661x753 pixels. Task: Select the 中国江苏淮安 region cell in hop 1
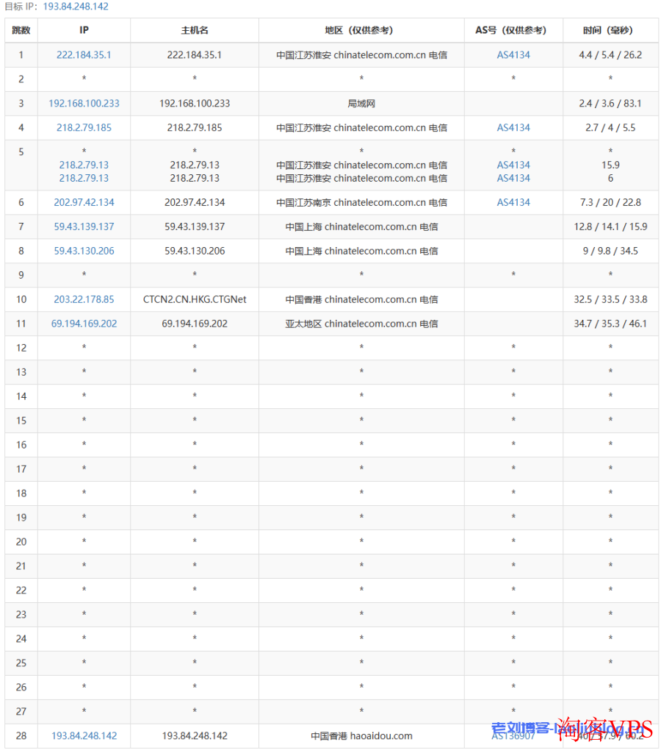click(x=361, y=54)
